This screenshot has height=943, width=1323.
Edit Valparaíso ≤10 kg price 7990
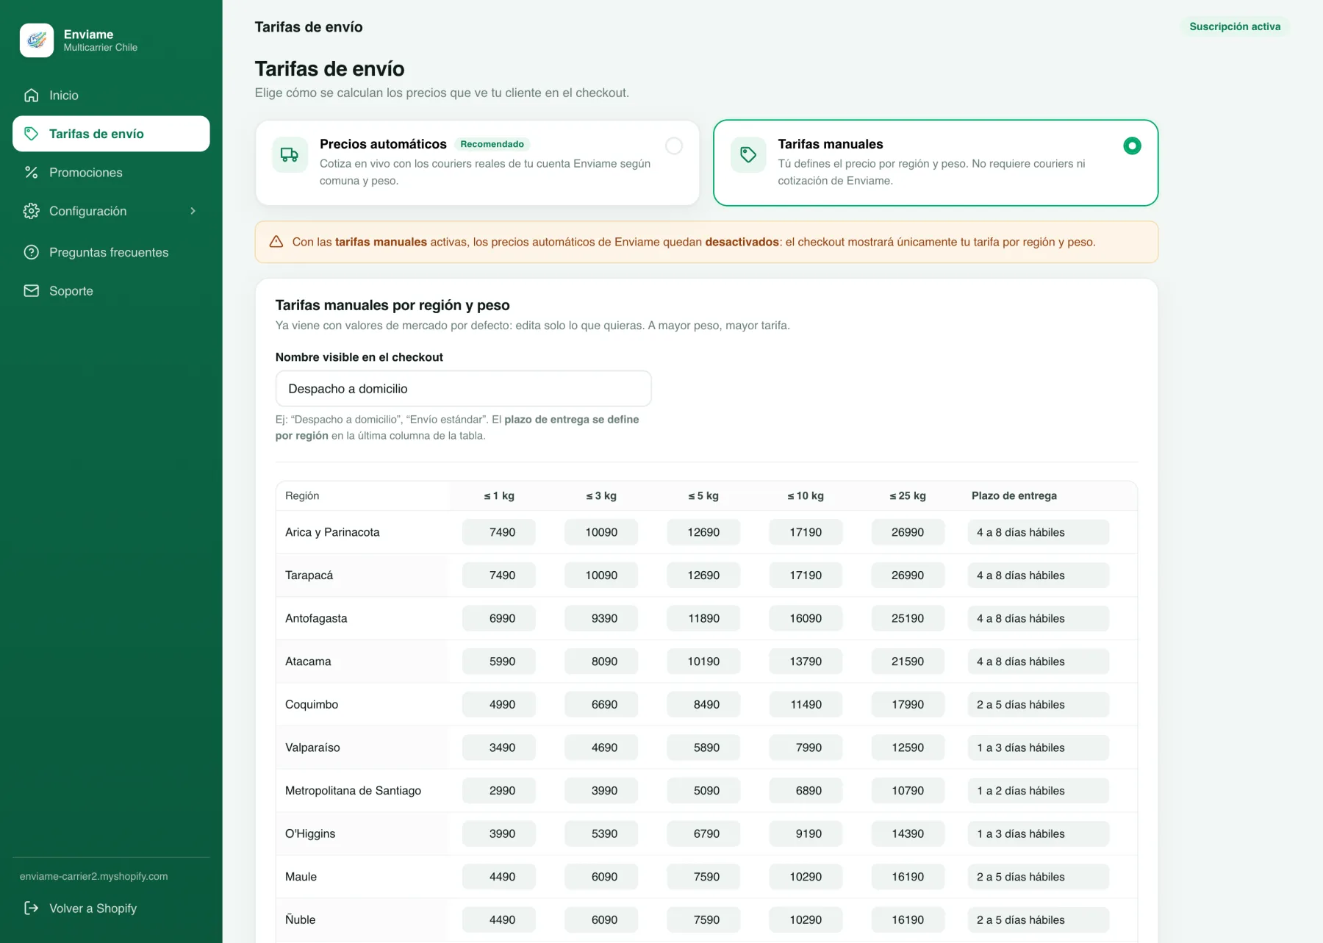[806, 747]
